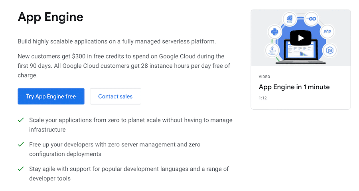Click the '$300 in free credits' paragraph

point(124,65)
